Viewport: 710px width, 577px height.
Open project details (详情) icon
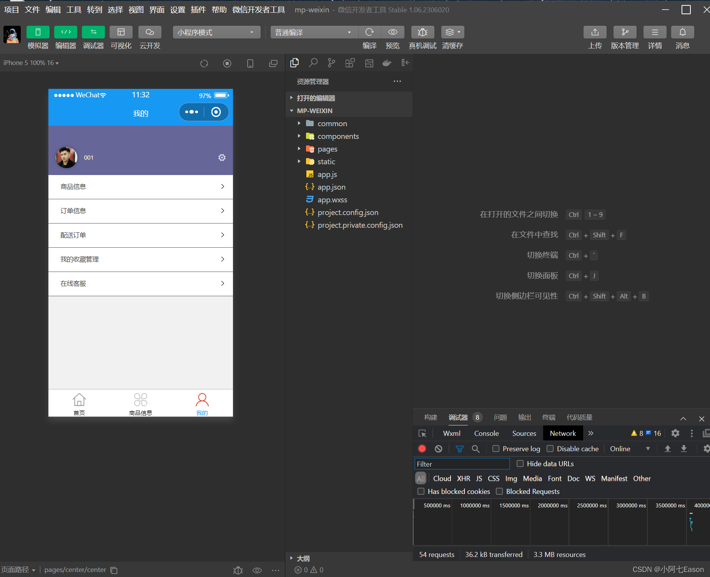pos(655,32)
